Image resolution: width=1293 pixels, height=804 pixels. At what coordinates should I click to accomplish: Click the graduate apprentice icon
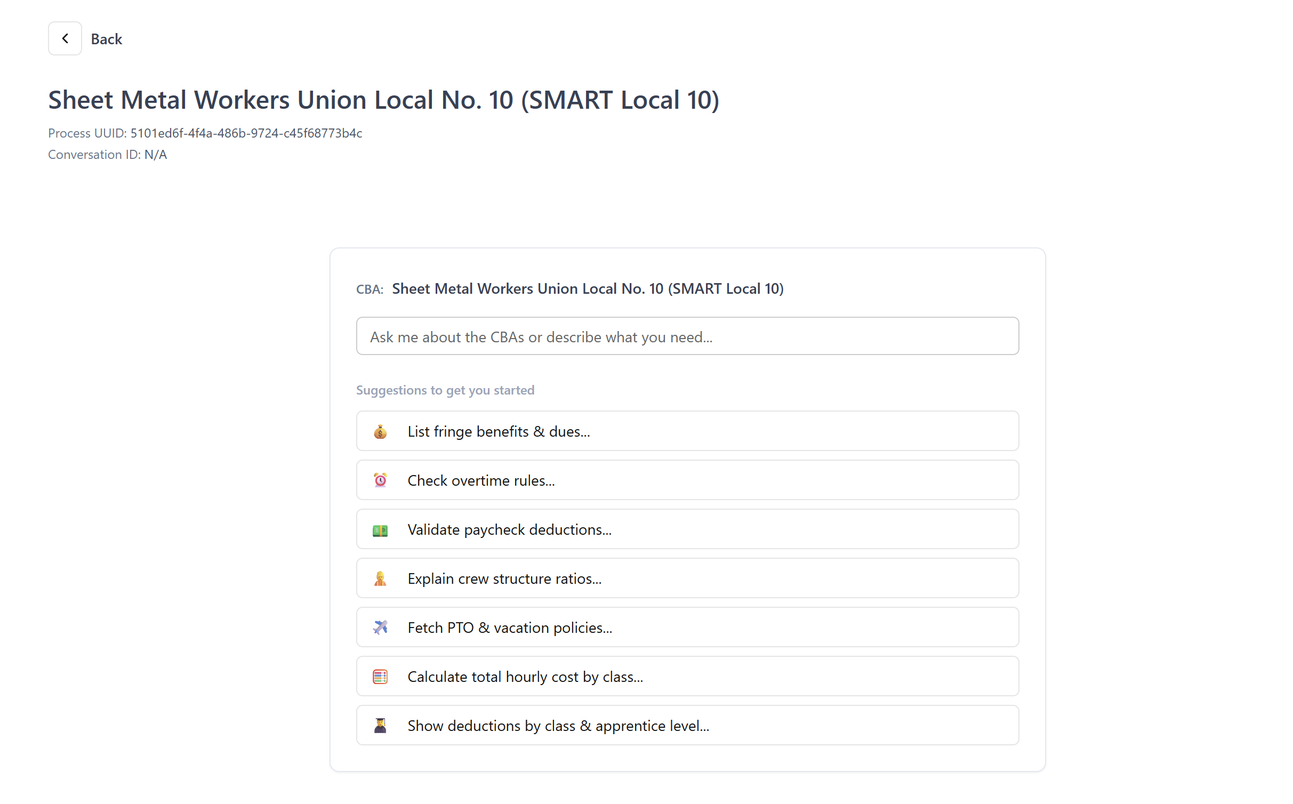pos(380,726)
